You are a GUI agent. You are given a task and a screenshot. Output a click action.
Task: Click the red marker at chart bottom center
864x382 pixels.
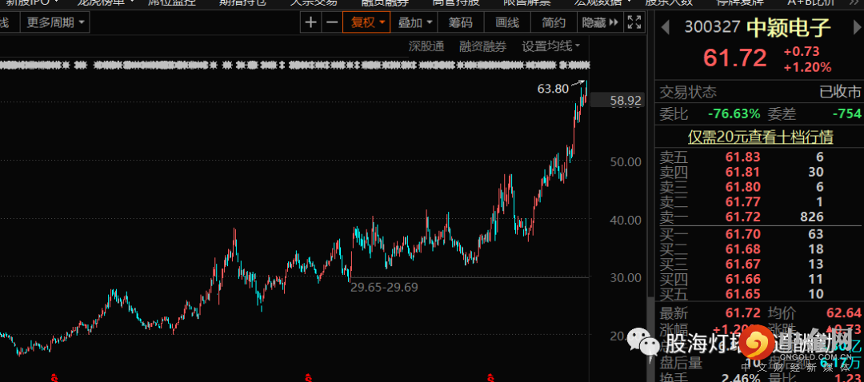[306, 376]
